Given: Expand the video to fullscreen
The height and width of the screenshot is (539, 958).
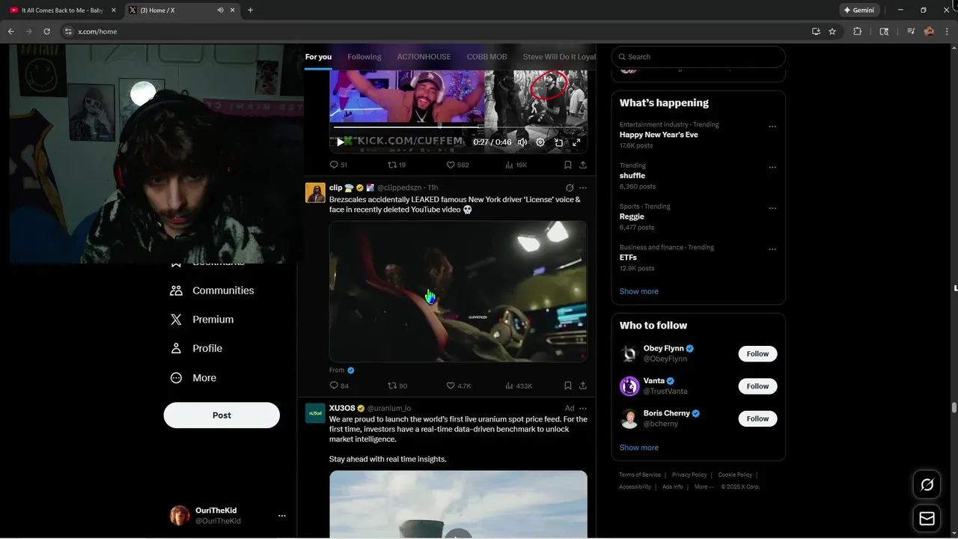Looking at the screenshot, I should 576,142.
